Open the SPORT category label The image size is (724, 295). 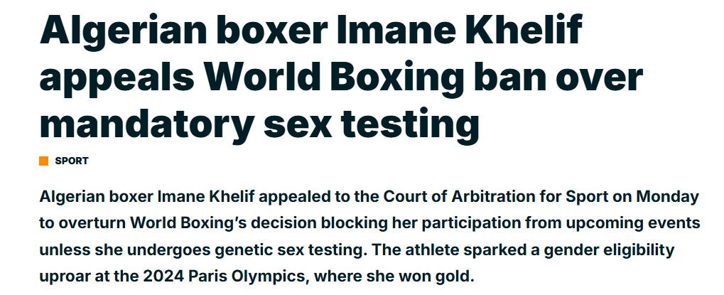(72, 161)
